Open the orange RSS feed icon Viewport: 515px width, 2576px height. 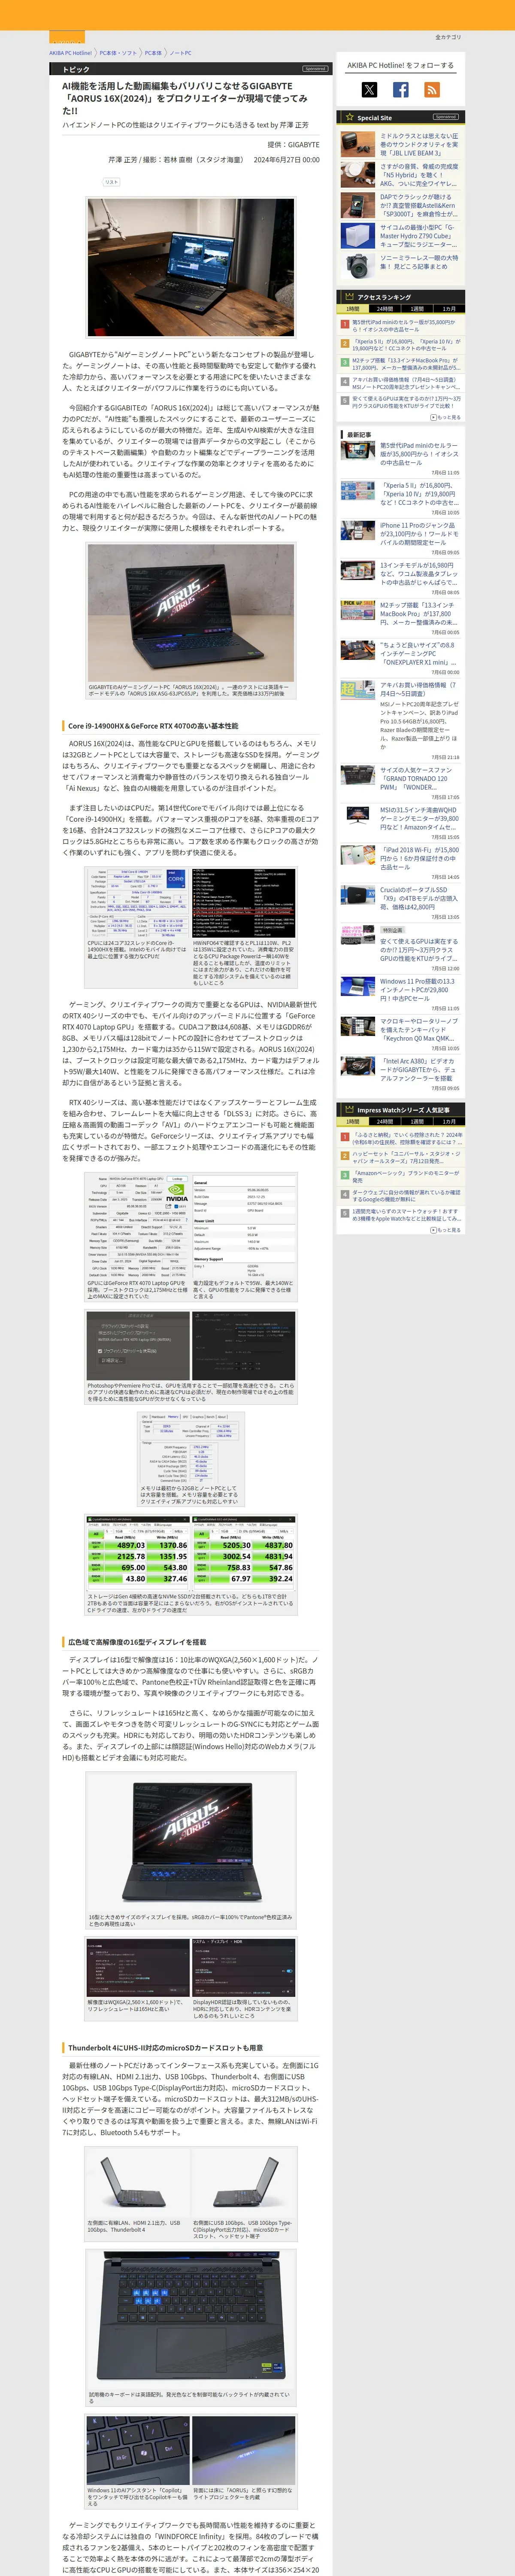click(432, 90)
